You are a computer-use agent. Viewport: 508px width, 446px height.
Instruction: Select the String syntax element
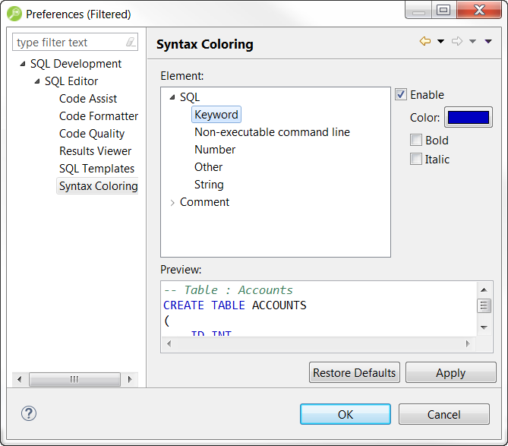click(209, 185)
